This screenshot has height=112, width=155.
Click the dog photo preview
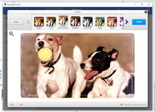(x=78, y=66)
